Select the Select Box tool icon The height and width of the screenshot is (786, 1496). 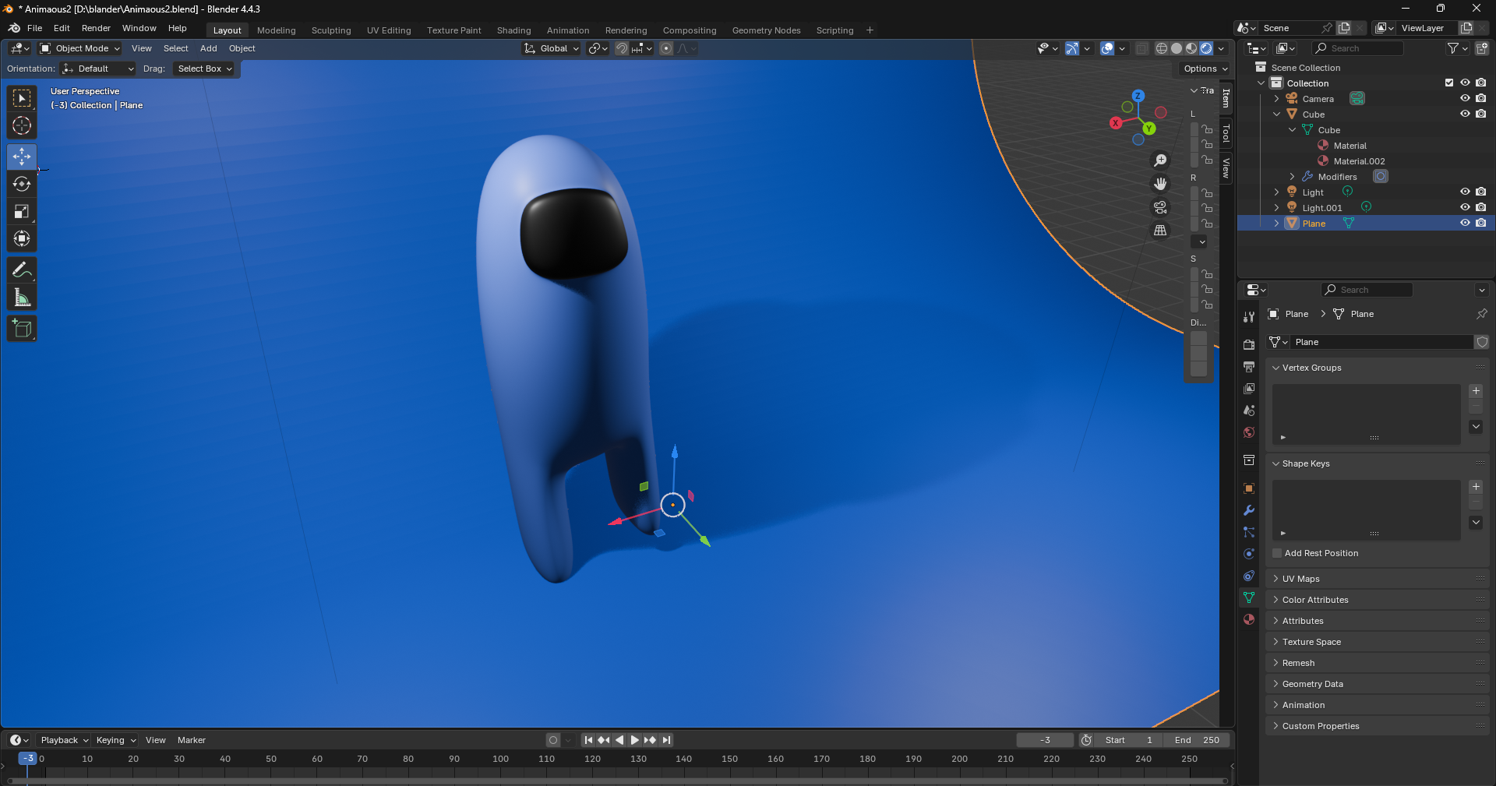click(22, 98)
